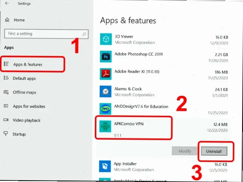The image size is (243, 182).
Task: Uninstall the APKCombo VPN app
Action: click(214, 151)
